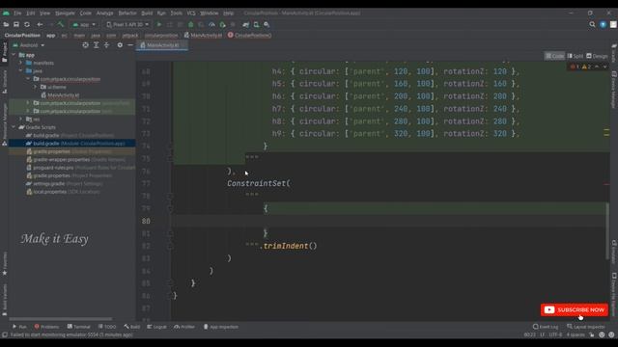Click the Open file toolbar icon

[x=6, y=24]
